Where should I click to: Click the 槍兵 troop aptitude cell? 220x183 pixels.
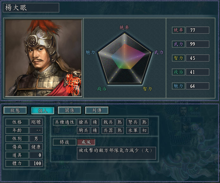84,122
